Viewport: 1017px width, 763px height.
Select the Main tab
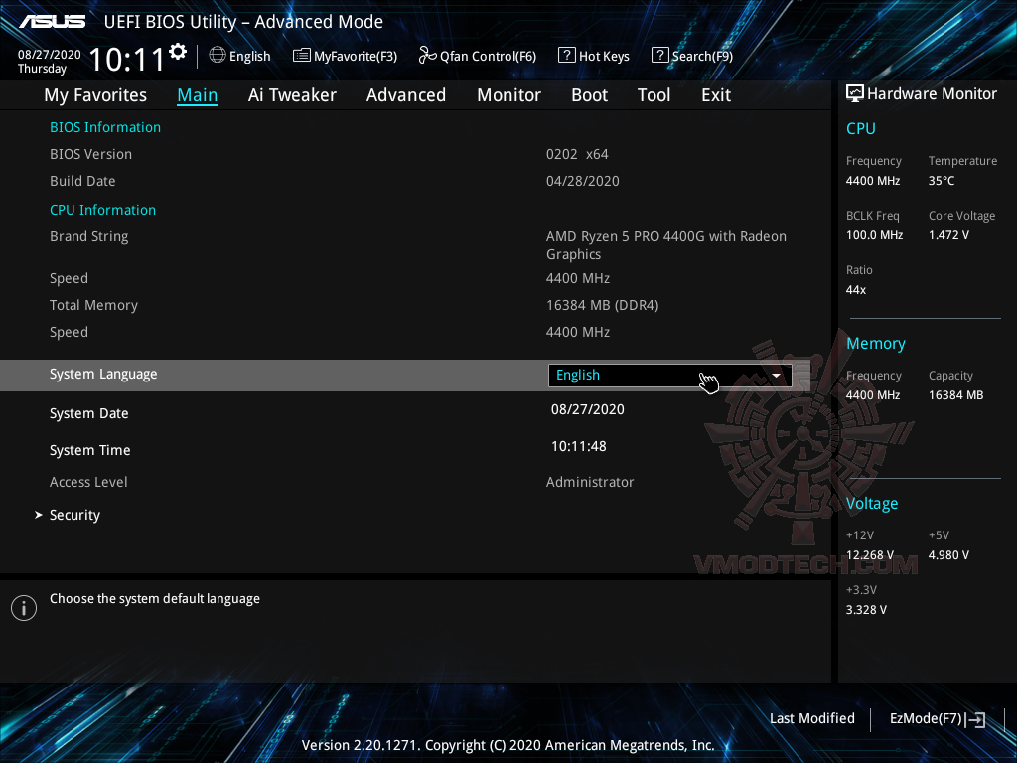tap(198, 95)
